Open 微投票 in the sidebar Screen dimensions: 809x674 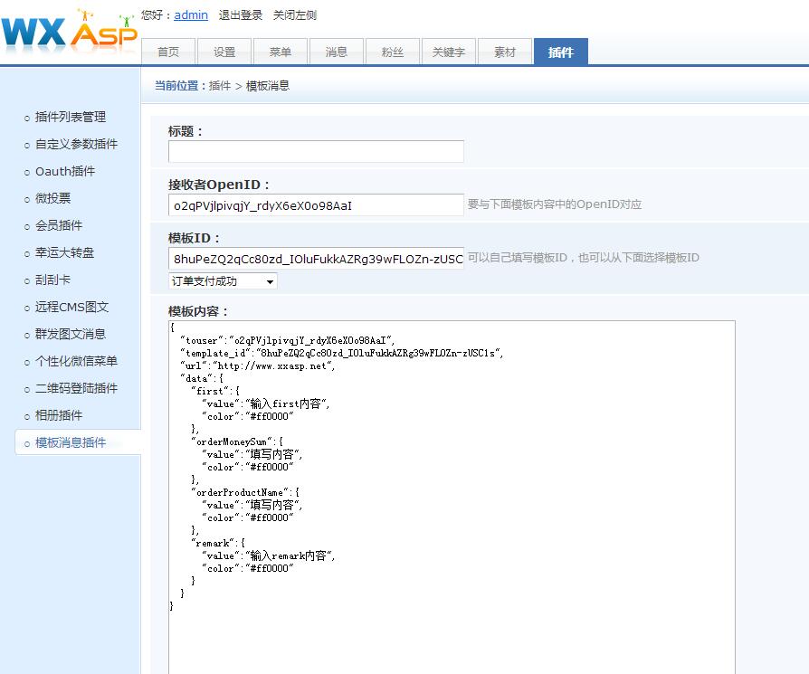[52, 198]
